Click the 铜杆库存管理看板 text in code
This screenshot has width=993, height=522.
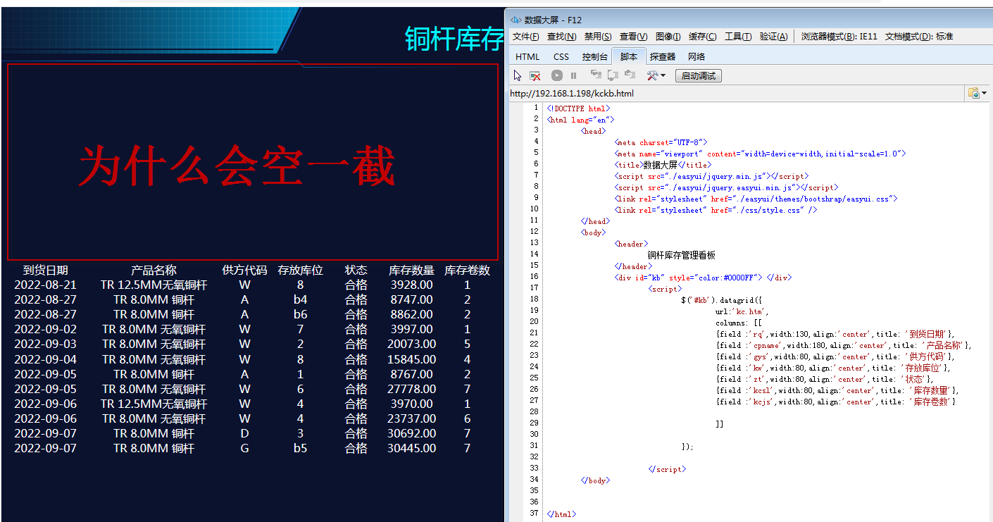681,255
